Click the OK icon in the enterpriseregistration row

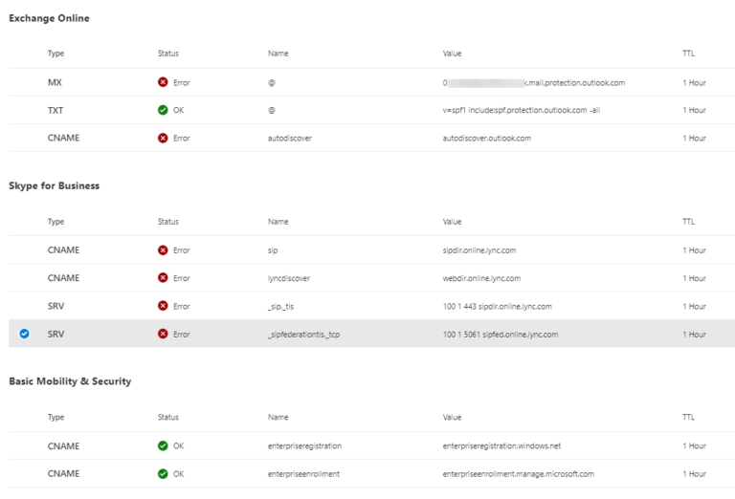click(163, 445)
